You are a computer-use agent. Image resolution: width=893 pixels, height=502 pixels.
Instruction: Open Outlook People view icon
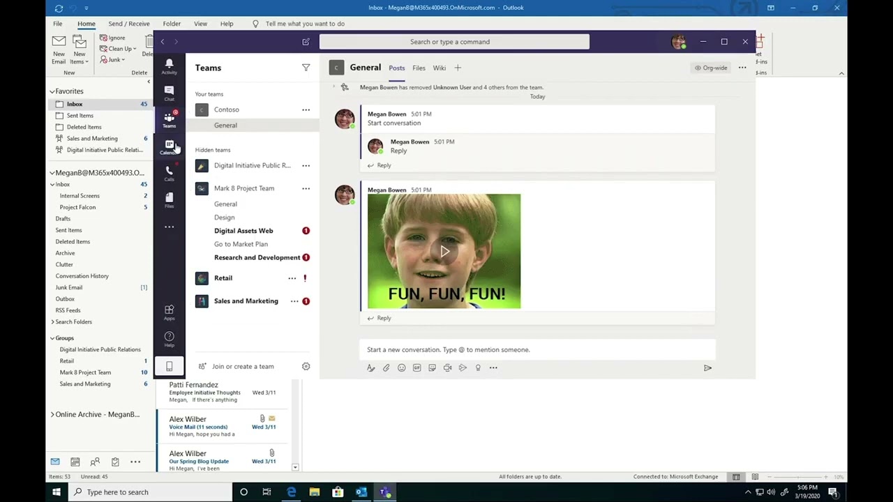[95, 462]
